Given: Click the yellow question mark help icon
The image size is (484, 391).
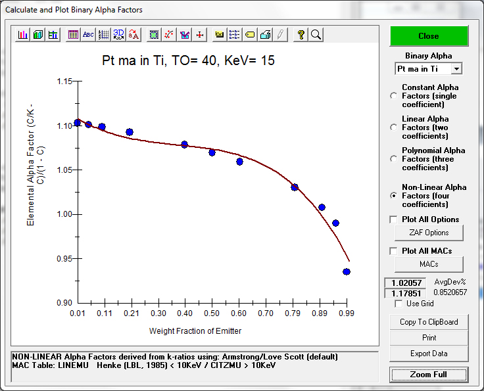Looking at the screenshot, I should [x=301, y=35].
